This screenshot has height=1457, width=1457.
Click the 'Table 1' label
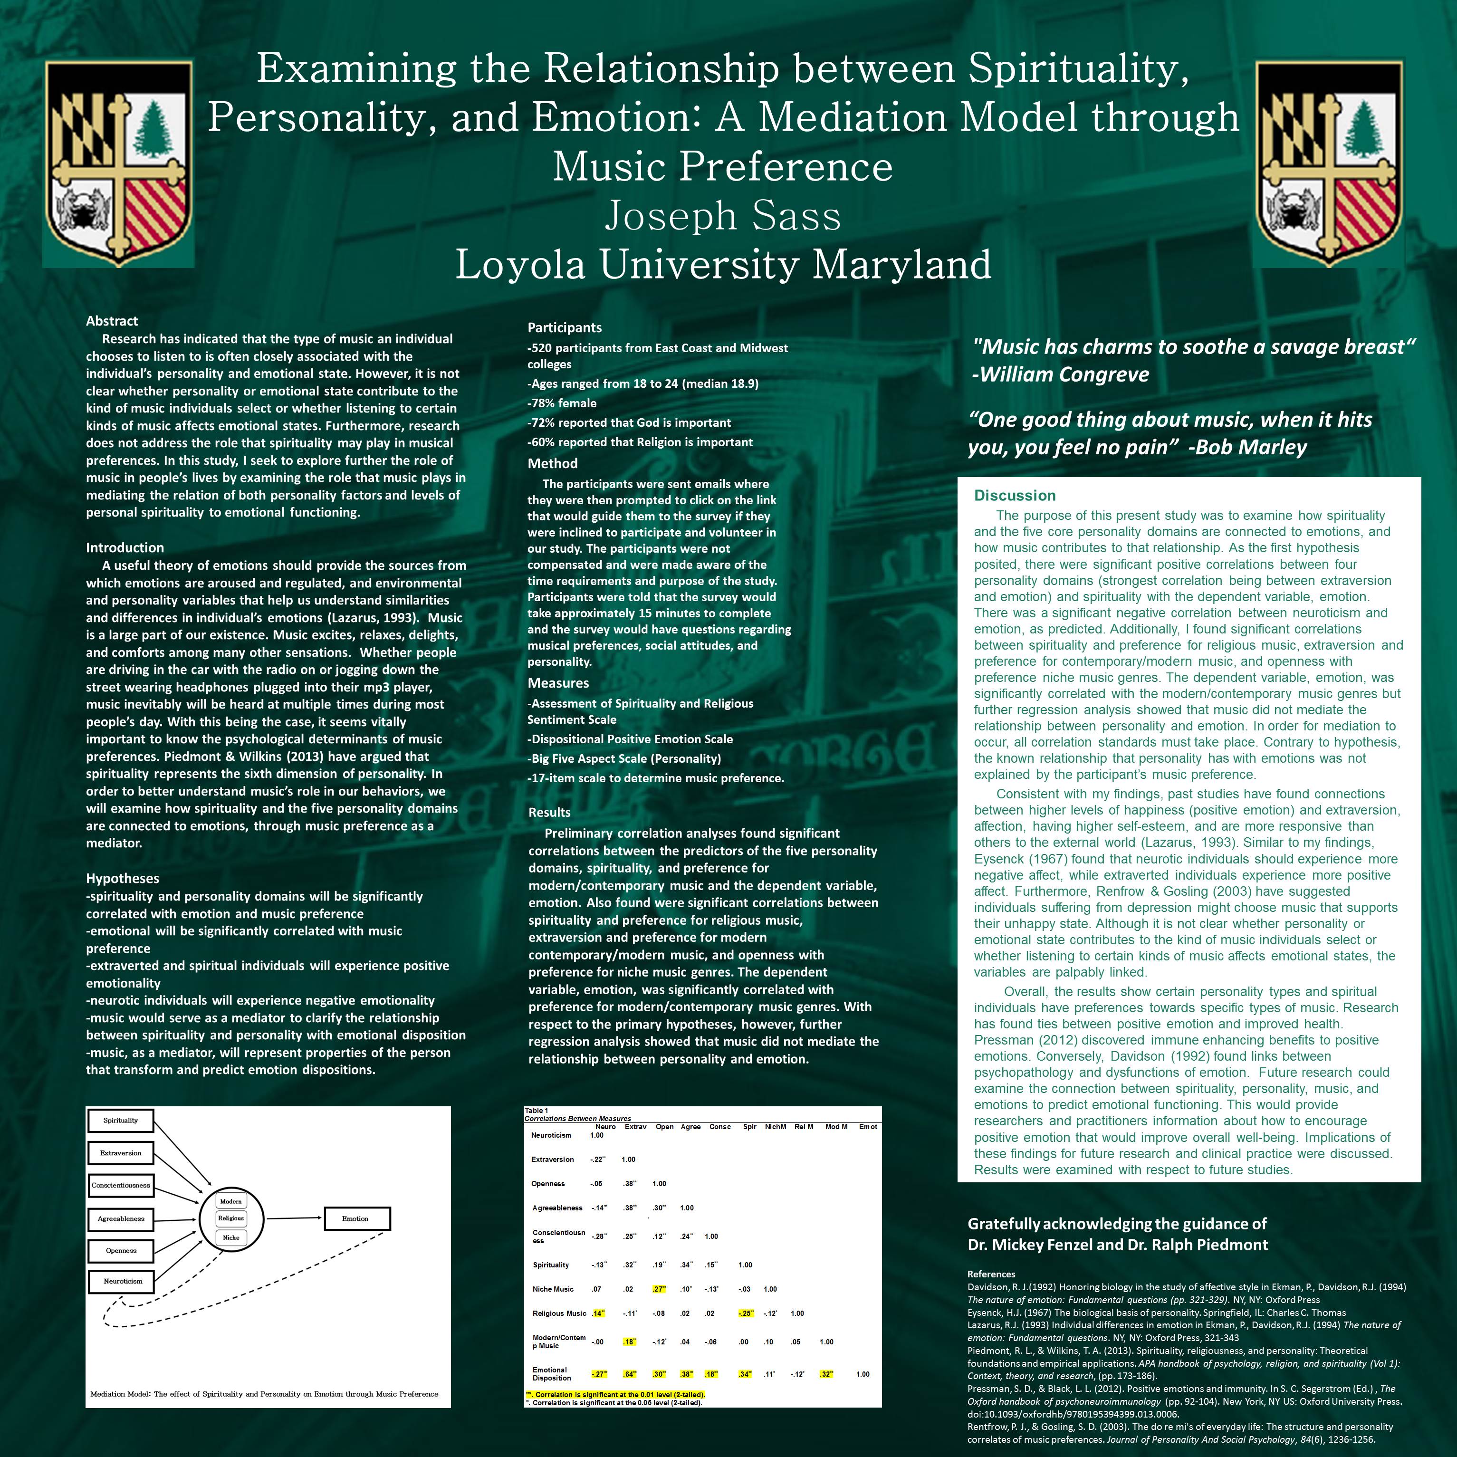[x=537, y=1111]
